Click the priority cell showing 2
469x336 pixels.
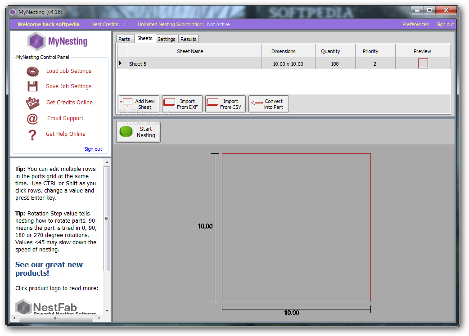pyautogui.click(x=375, y=64)
